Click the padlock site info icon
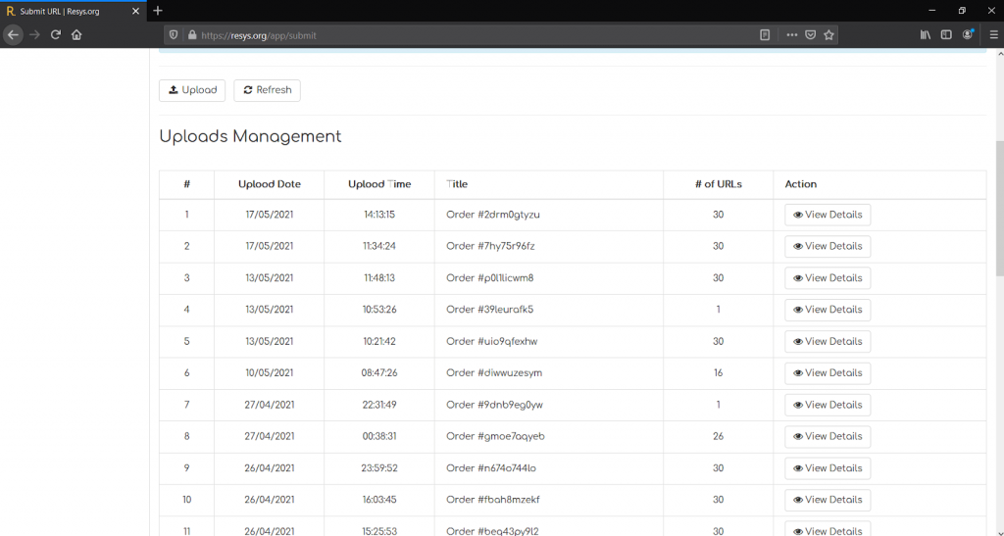 point(191,35)
